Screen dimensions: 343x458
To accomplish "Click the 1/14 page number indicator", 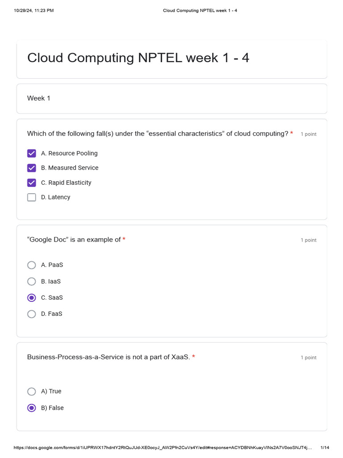I will [325, 448].
